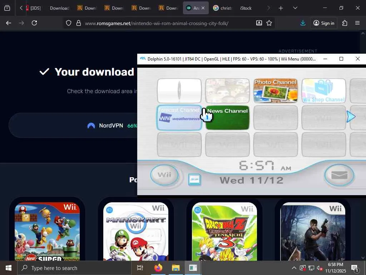Image resolution: width=366 pixels, height=275 pixels.
Task: Open a new browser tab
Action: 281,8
